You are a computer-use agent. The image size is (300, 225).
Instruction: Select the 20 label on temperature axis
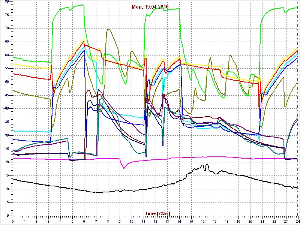point(6,162)
